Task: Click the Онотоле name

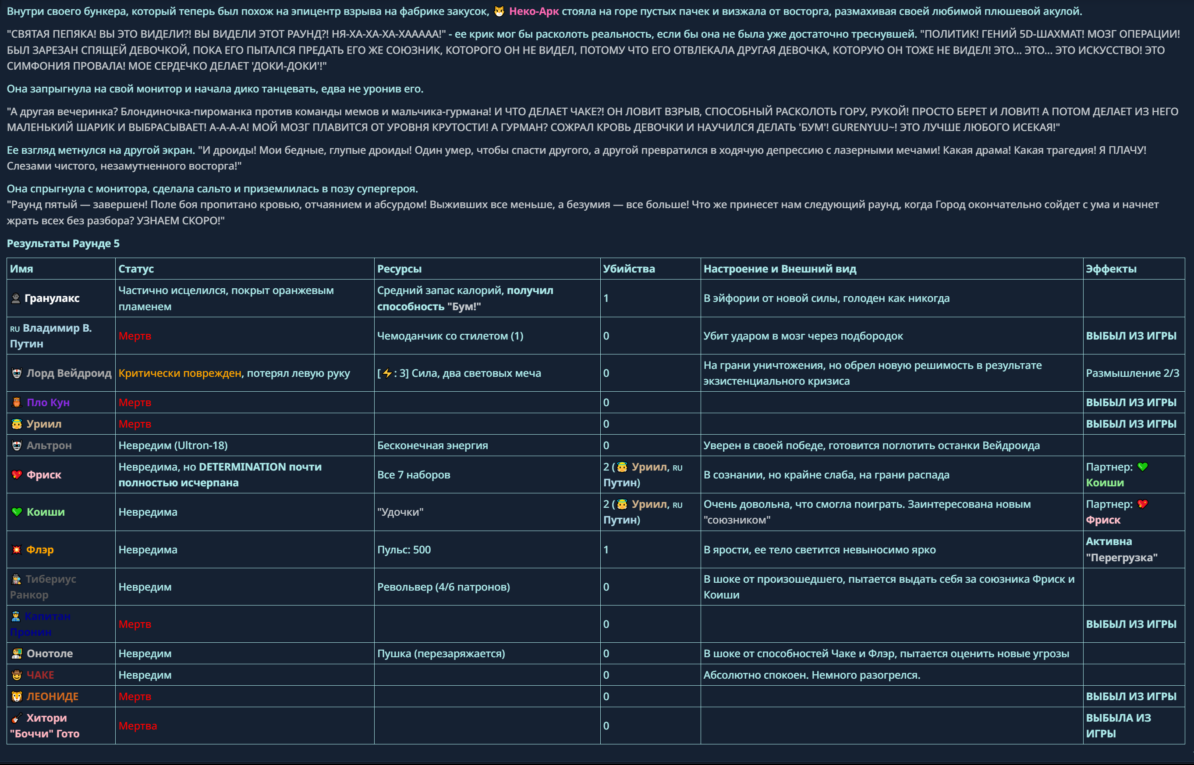Action: click(x=50, y=653)
